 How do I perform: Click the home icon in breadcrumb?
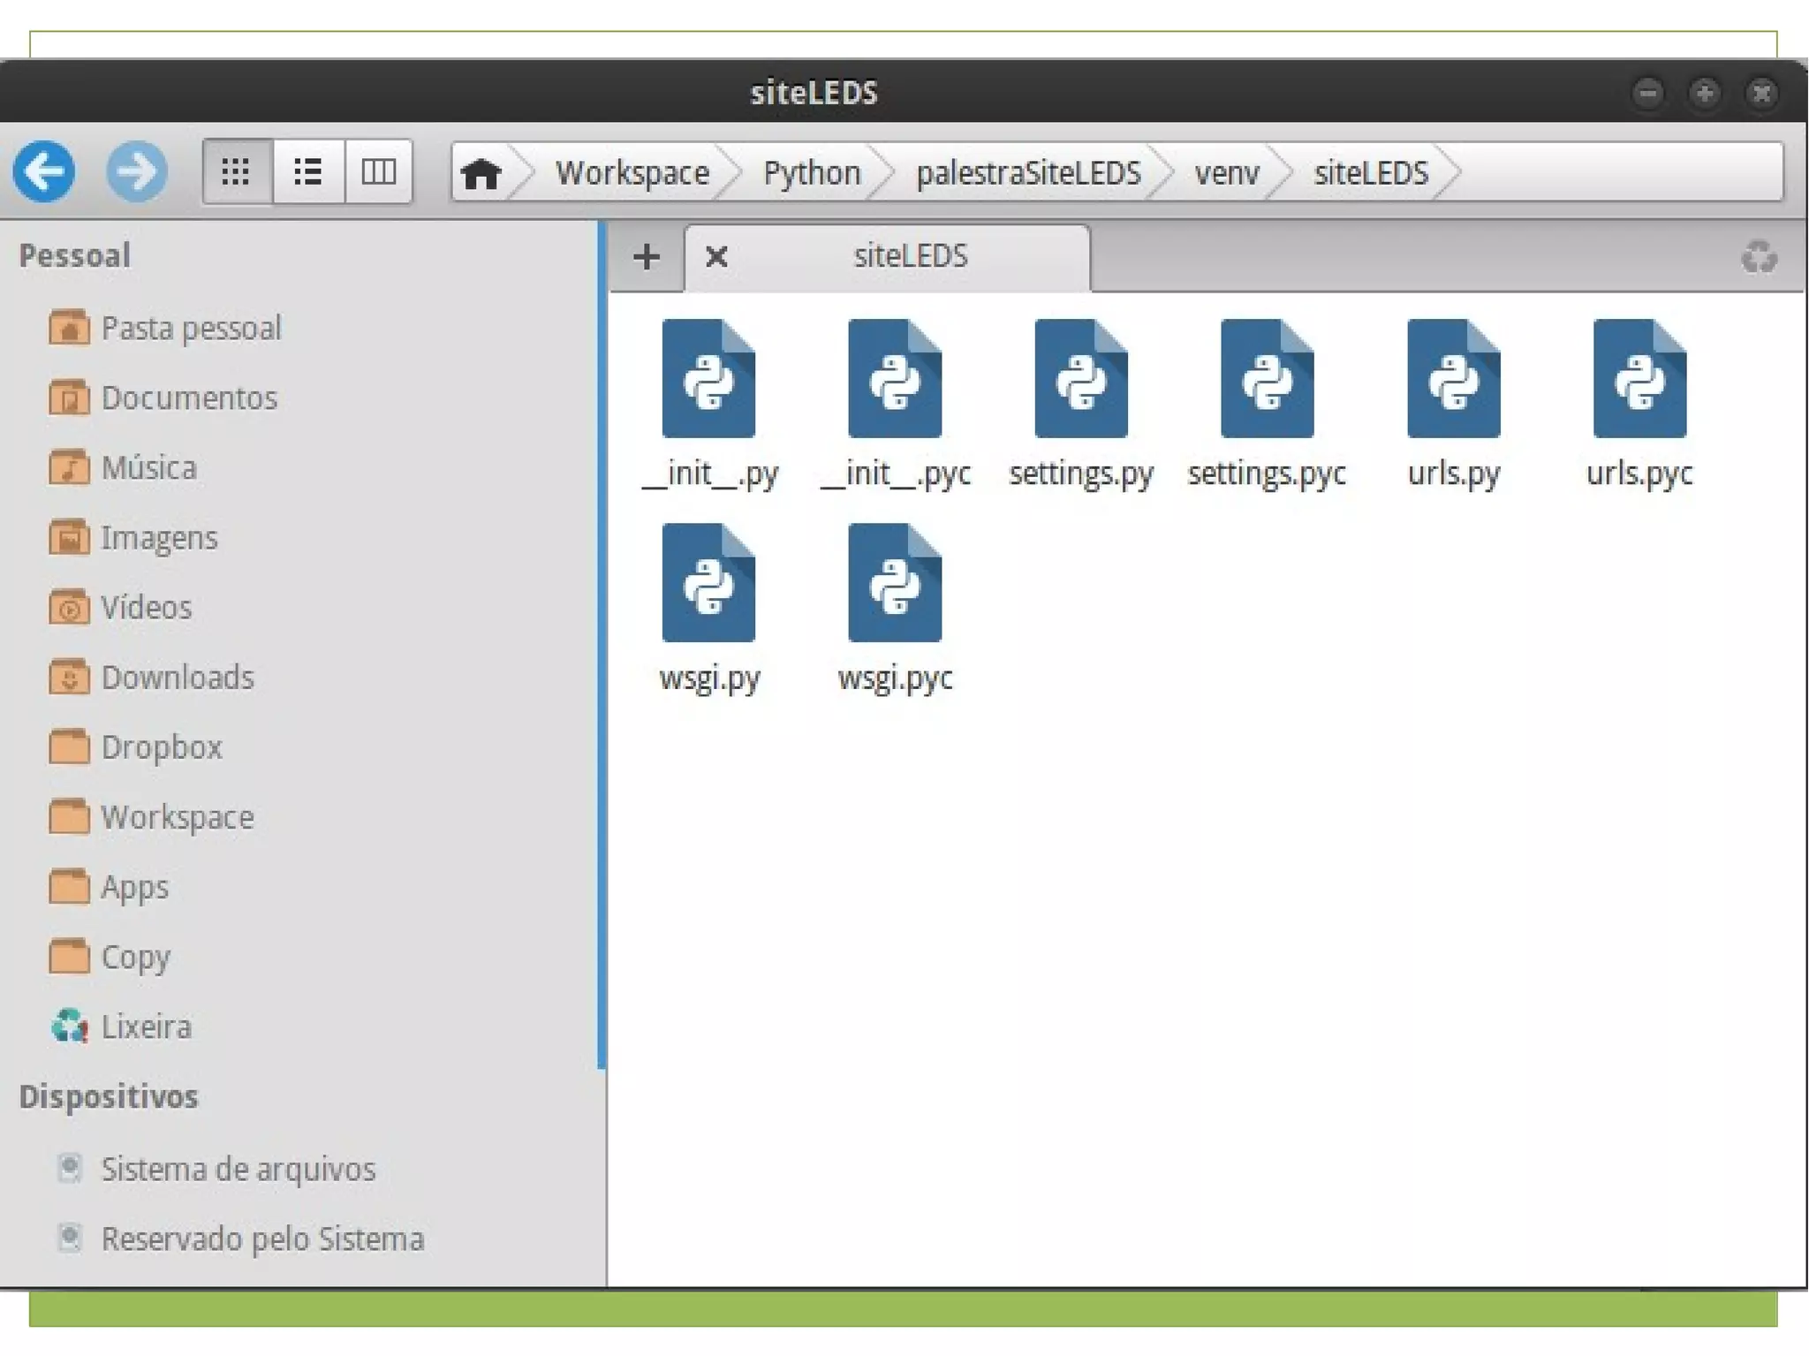tap(481, 173)
